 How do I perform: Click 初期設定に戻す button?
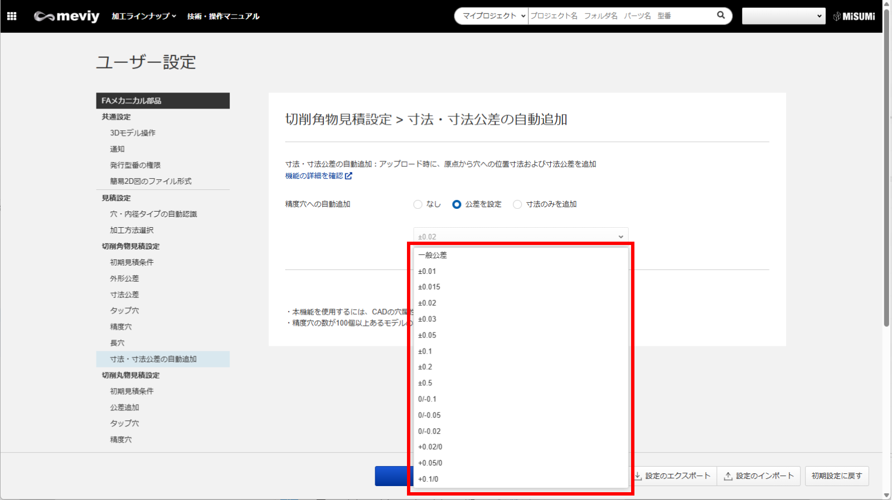[836, 476]
